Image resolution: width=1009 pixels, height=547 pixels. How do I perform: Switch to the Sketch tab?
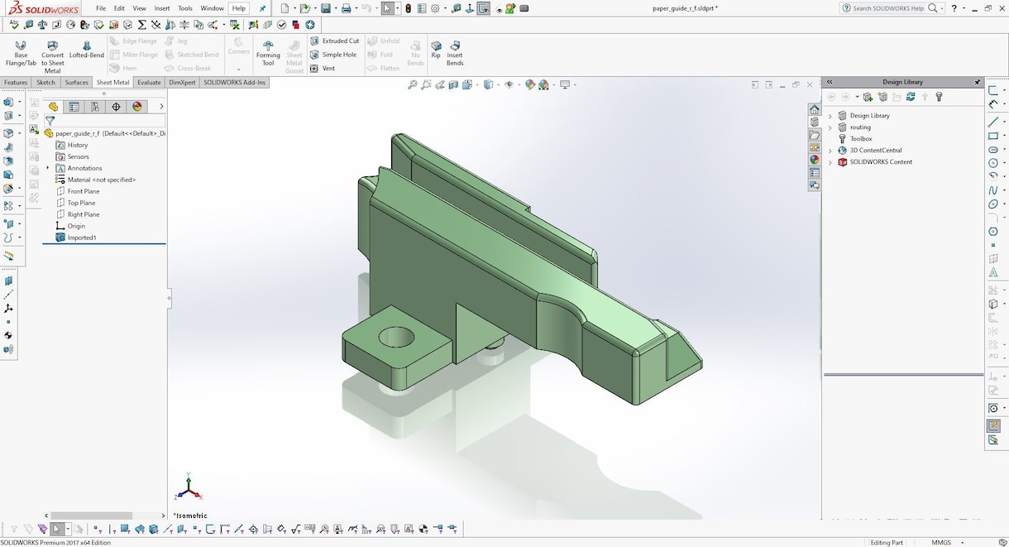[45, 83]
